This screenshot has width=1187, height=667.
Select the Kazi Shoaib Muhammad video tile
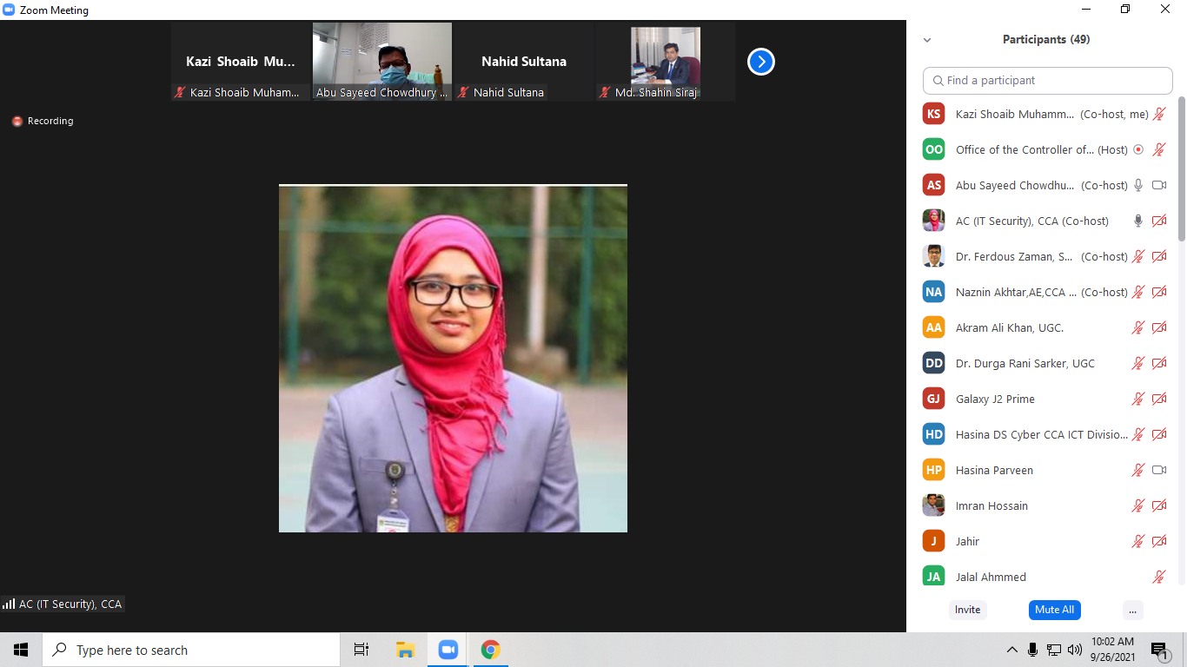point(240,62)
